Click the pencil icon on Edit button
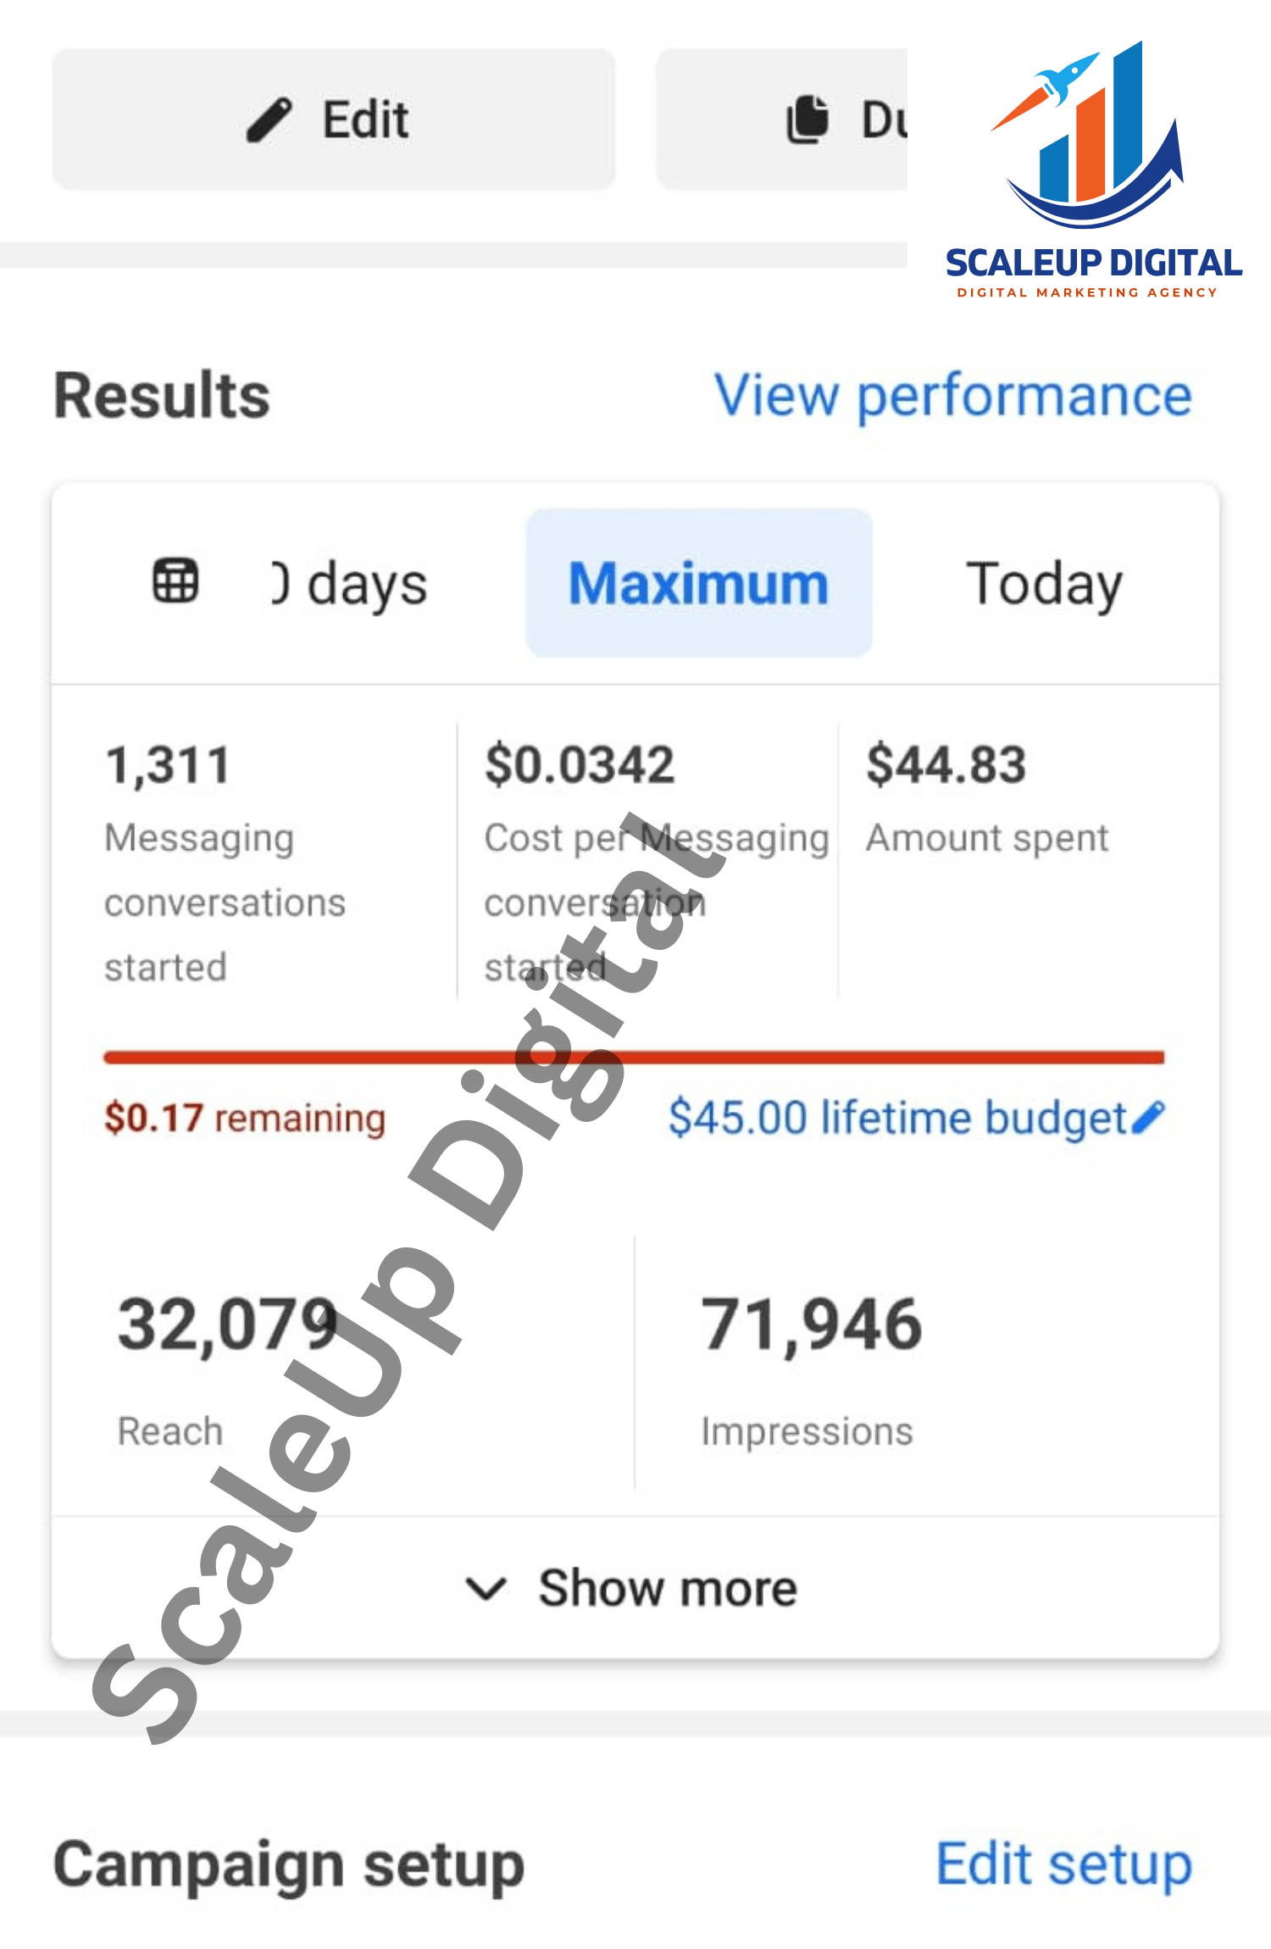Viewport: 1271px width, 1949px height. point(269,119)
